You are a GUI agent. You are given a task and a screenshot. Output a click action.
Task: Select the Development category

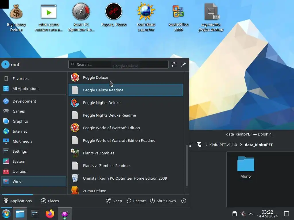34,101
